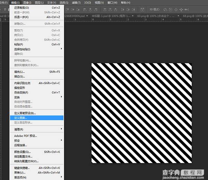Choose 定义画笔预设(B)... menu item
This screenshot has height=180, width=208.
(x=37, y=113)
